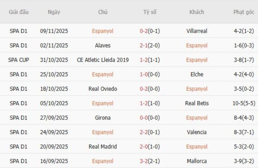Click the 'Phạt góc' column header

tap(244, 12)
